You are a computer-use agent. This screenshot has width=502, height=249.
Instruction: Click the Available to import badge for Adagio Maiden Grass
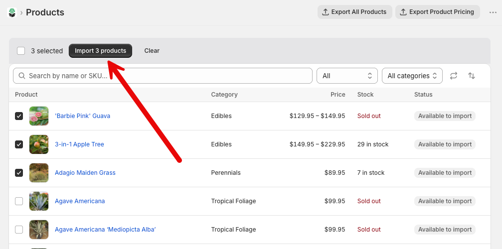[445, 173]
